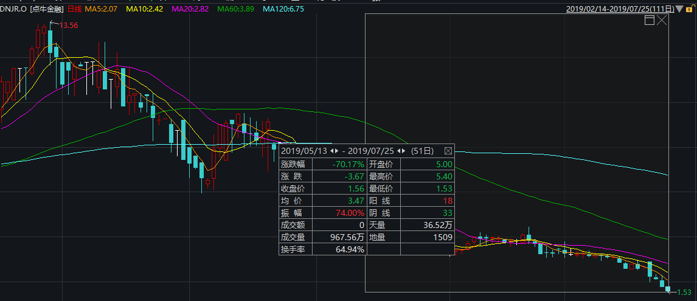Close the range selection box
Screen dimensions: 697x301
(662, 20)
